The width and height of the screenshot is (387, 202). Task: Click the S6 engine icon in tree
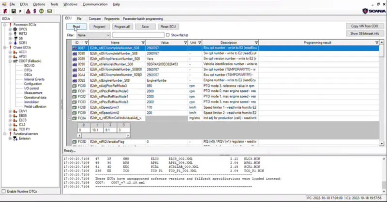tap(15, 38)
